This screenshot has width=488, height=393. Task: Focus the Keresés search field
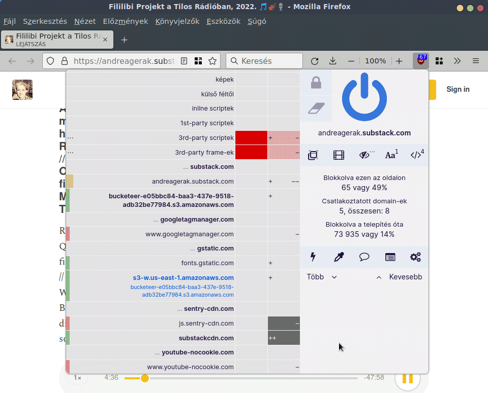tap(264, 61)
